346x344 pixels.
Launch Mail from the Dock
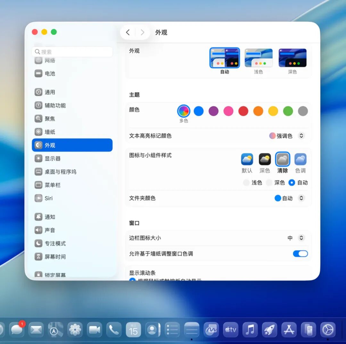click(36, 330)
